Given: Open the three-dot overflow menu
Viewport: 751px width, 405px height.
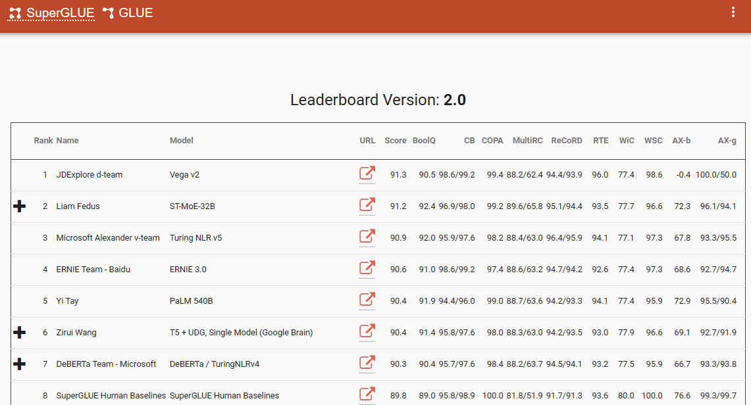Looking at the screenshot, I should [x=733, y=12].
